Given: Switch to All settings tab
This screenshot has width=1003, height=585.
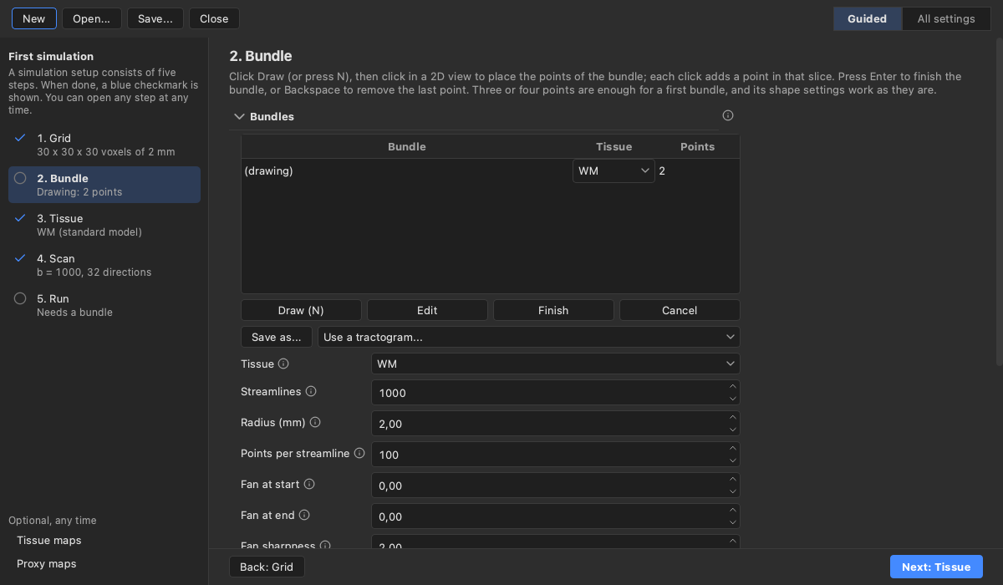Looking at the screenshot, I should pyautogui.click(x=946, y=18).
